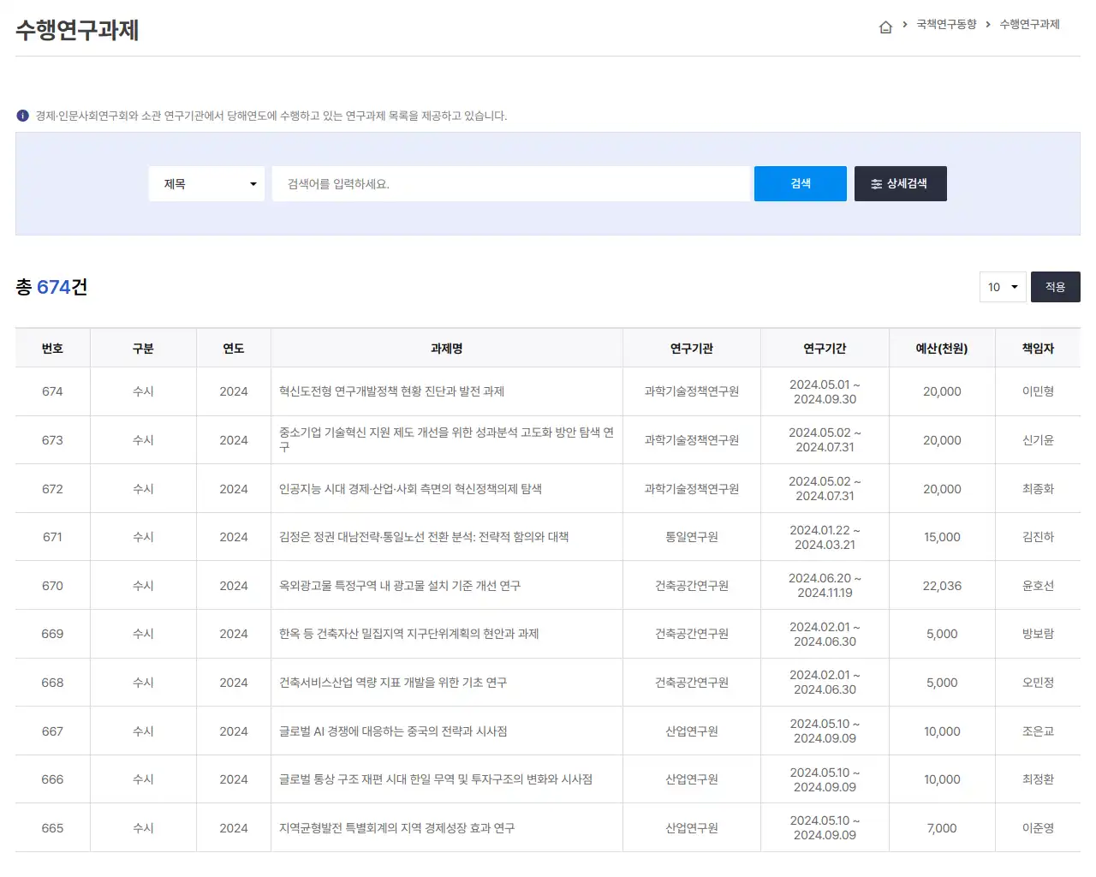The width and height of the screenshot is (1096, 877).
Task: Click the 연구기관 column header
Action: pyautogui.click(x=691, y=348)
